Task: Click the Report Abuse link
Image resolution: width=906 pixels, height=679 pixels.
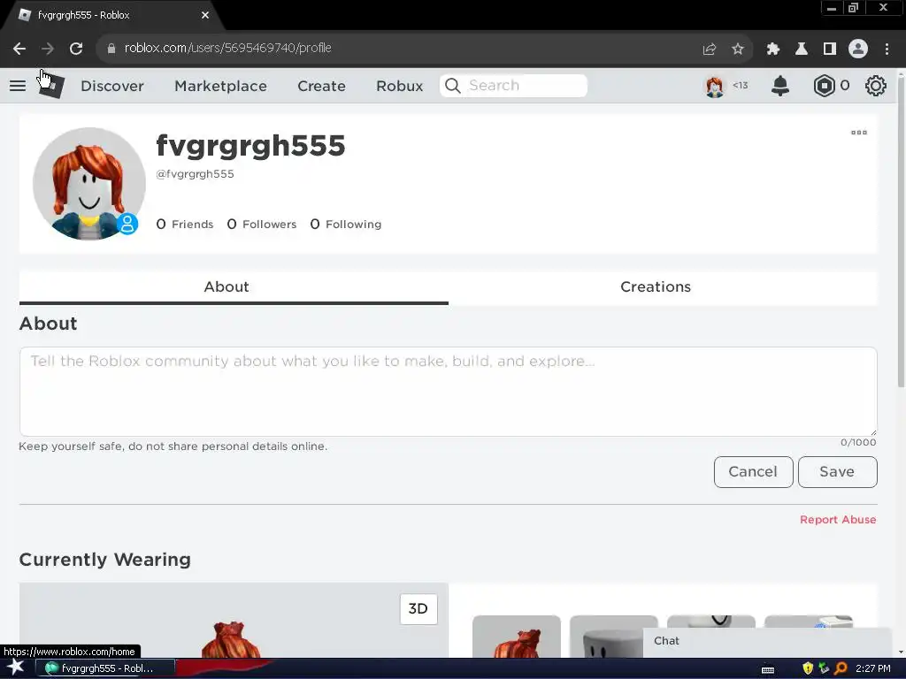Action: [x=838, y=520]
